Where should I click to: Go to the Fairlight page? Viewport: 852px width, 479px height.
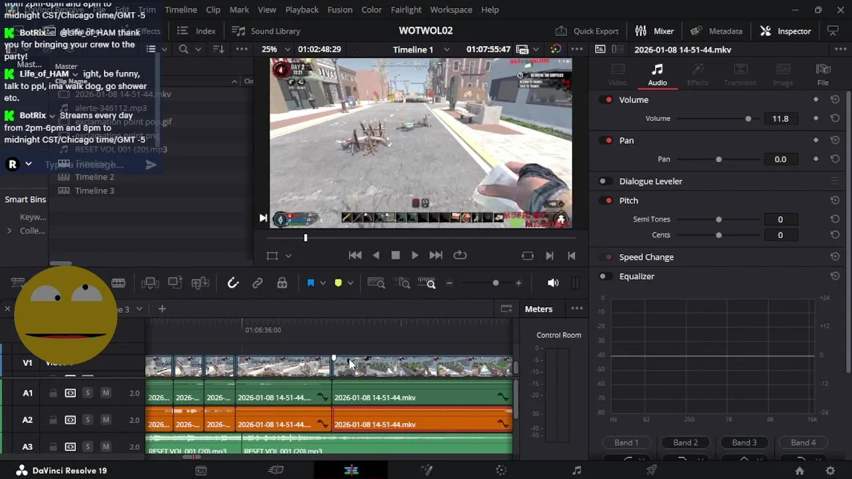pos(576,470)
